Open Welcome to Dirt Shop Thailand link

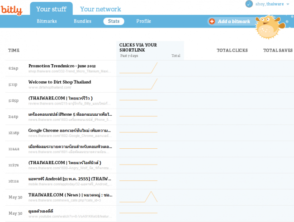coord(60,82)
